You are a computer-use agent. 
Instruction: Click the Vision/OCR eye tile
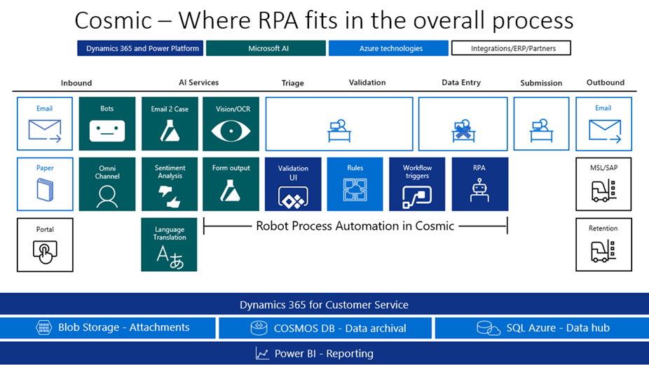coord(231,124)
